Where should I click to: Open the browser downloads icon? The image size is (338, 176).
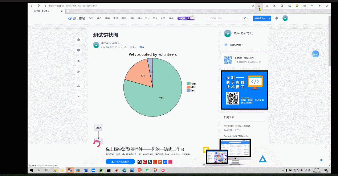click(274, 6)
